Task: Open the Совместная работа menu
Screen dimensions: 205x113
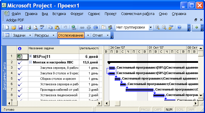Action: (x=138, y=14)
